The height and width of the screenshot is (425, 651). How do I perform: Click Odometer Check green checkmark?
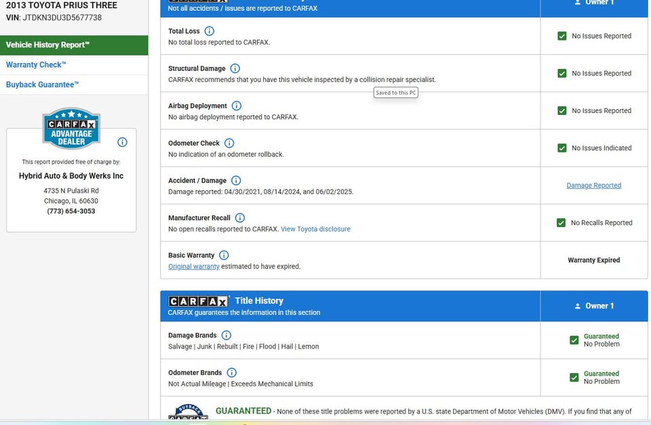[561, 148]
